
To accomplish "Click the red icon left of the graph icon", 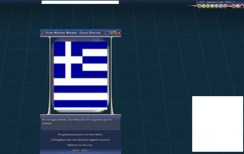I will point(233,6).
